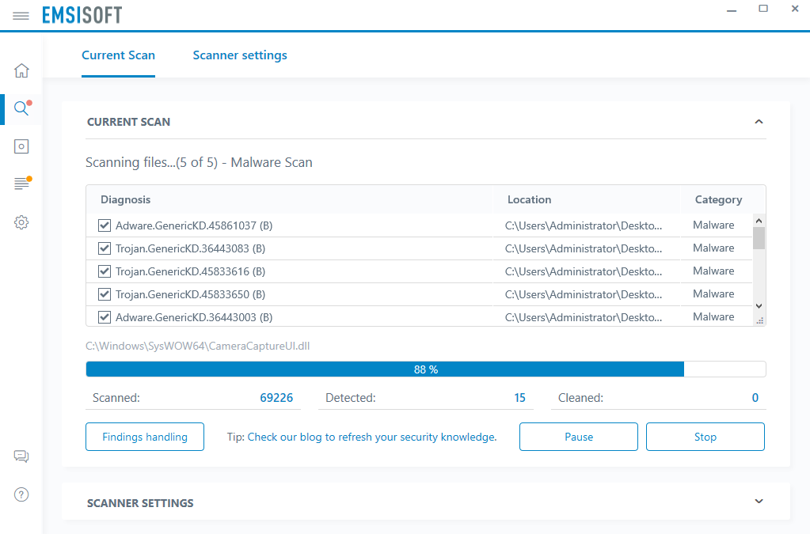Open the Emsisoft Home panel
Viewport: 810px width, 534px height.
pyautogui.click(x=21, y=70)
